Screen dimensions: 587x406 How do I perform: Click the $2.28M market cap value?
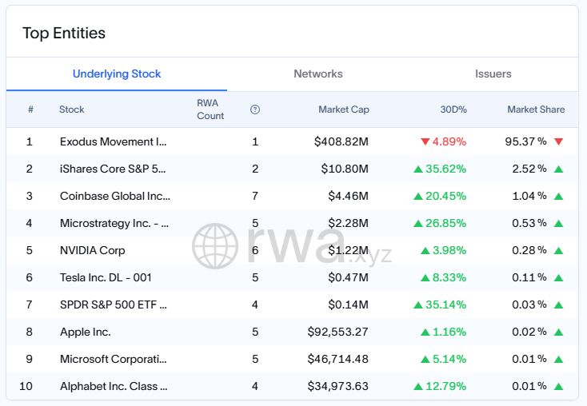[x=348, y=224]
